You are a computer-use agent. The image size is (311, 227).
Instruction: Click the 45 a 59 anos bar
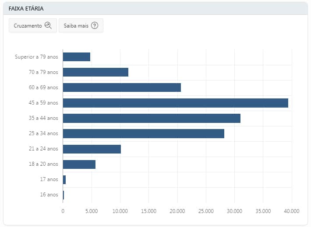[x=175, y=103]
